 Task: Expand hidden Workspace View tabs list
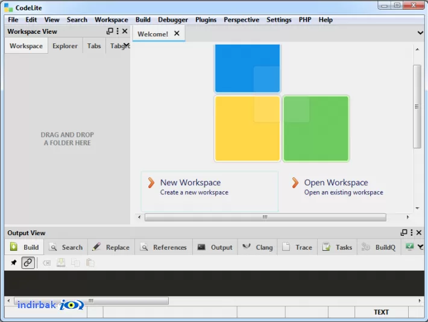[x=127, y=45]
